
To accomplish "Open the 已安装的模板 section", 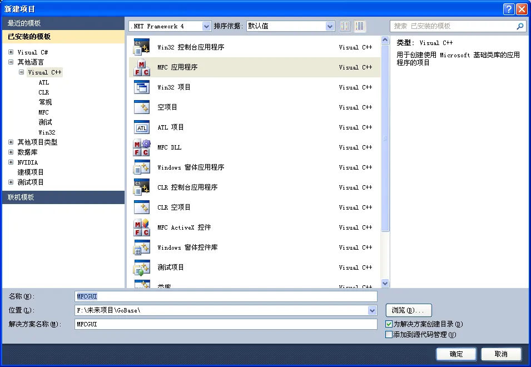I will point(63,37).
